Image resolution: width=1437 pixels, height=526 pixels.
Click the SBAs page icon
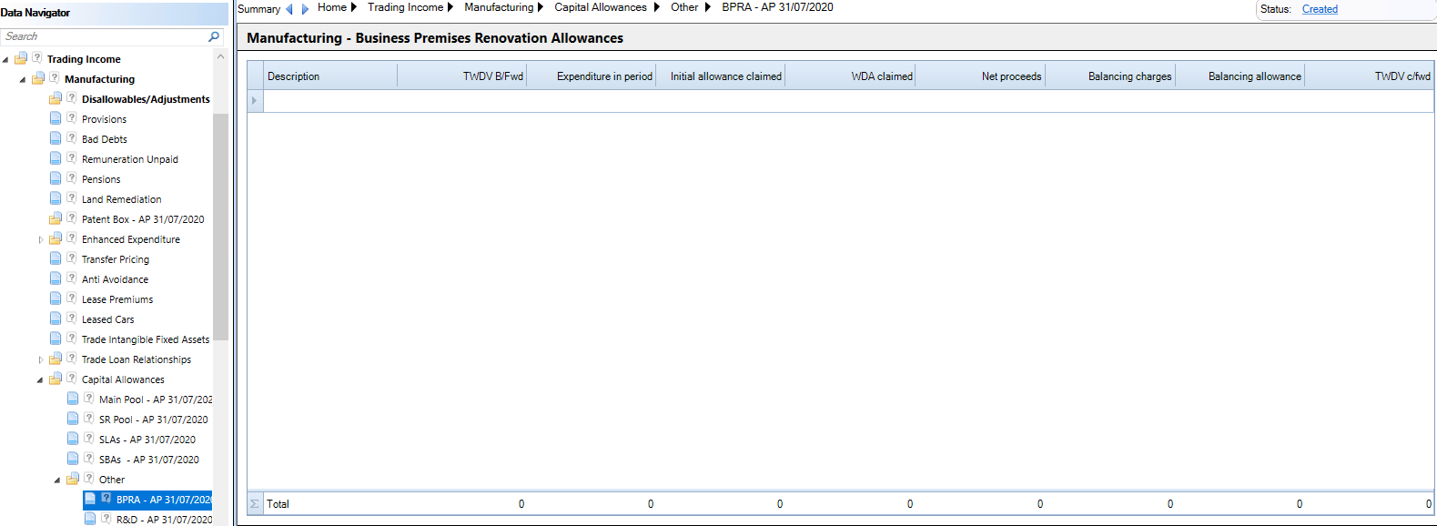click(73, 459)
